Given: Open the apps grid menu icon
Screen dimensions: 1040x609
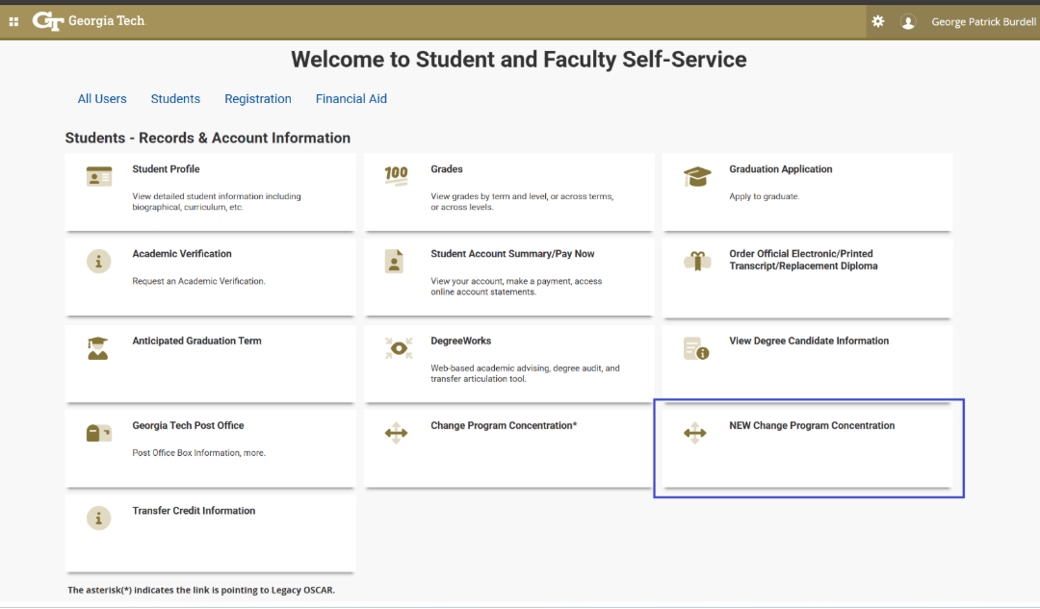Looking at the screenshot, I should [13, 22].
